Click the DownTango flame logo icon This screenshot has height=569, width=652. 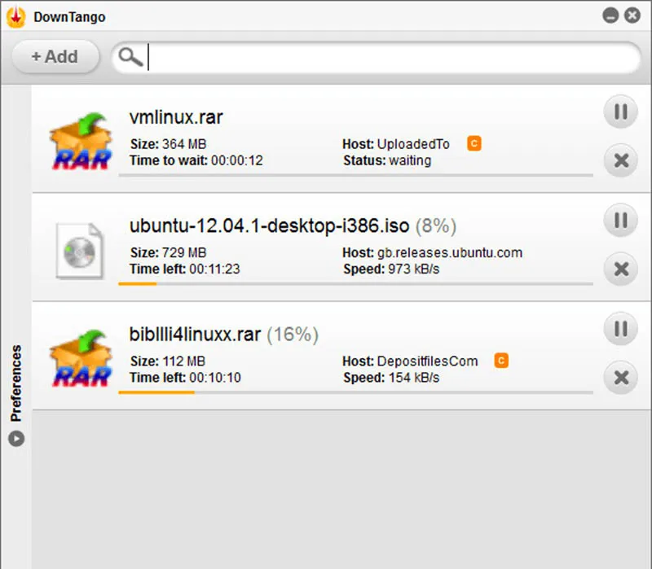click(x=17, y=15)
